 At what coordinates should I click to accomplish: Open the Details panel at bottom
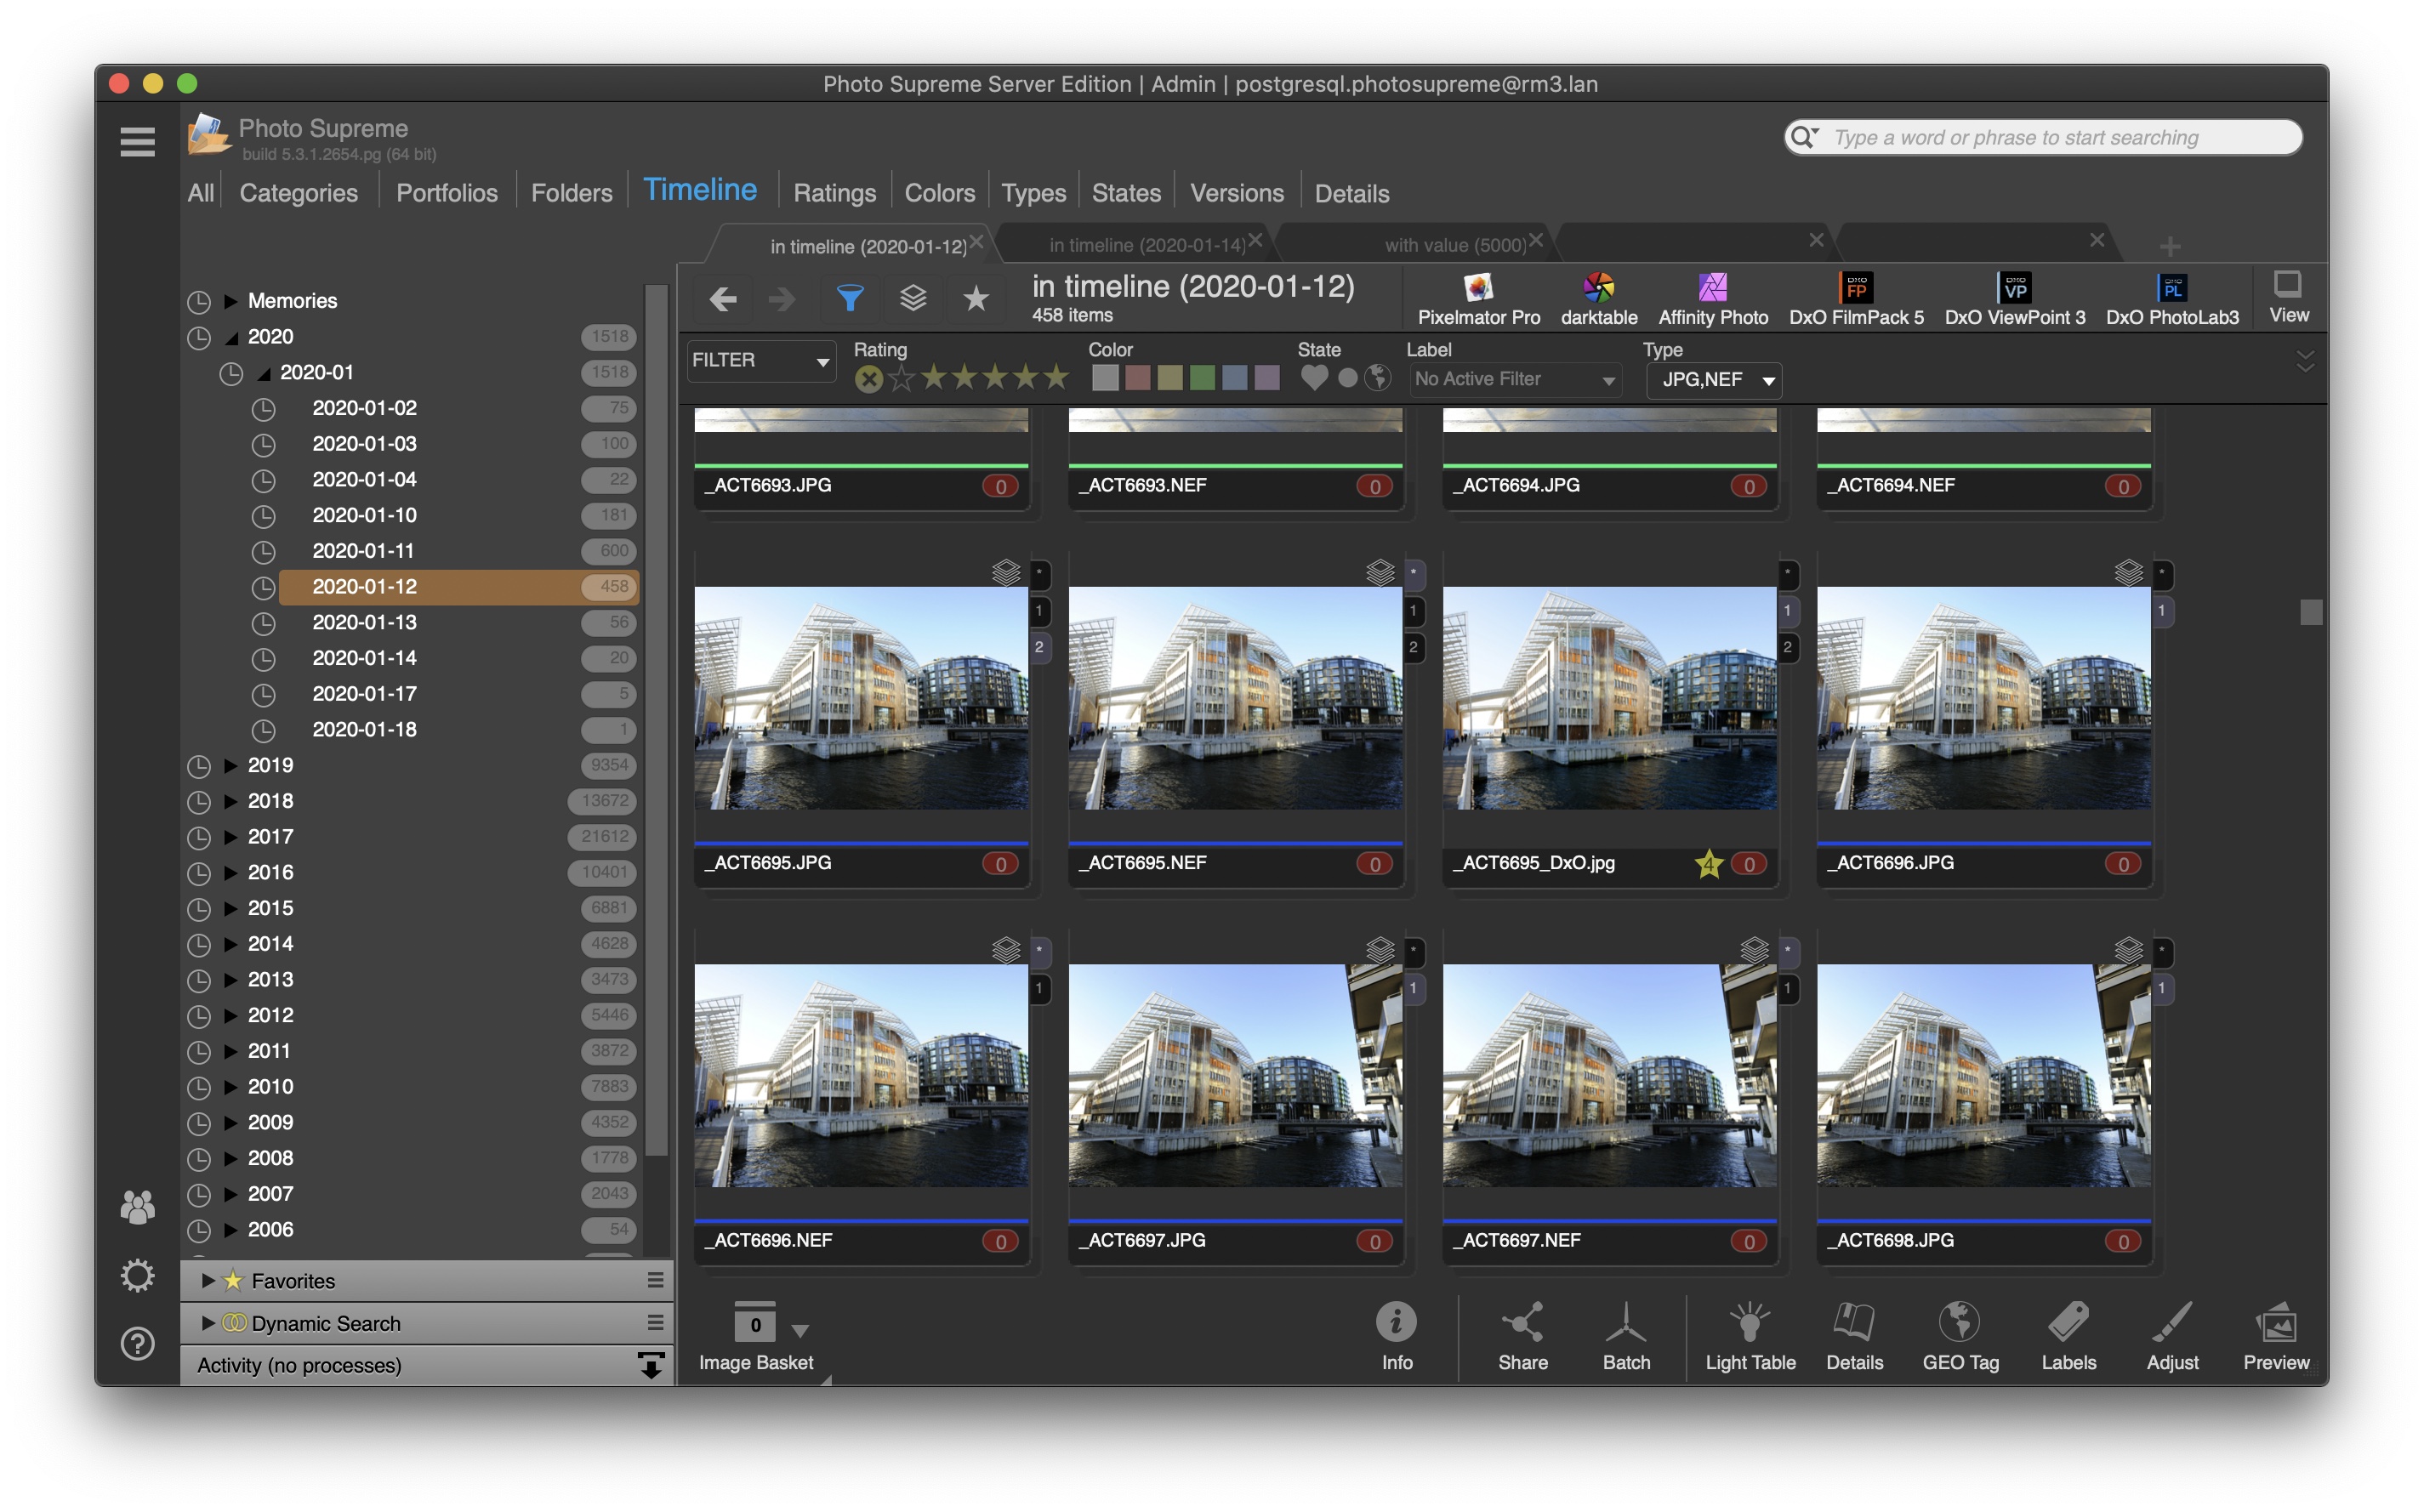(1854, 1337)
